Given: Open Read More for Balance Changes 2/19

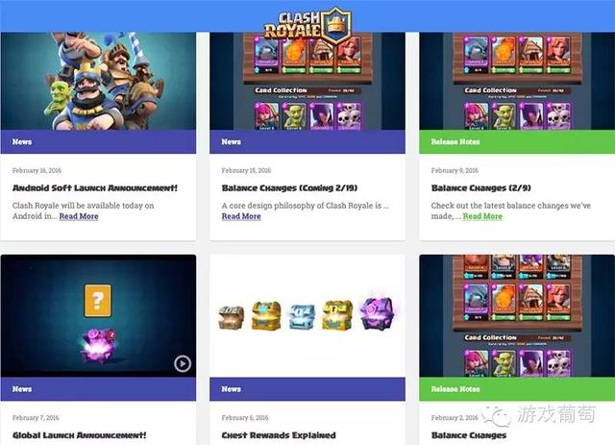Looking at the screenshot, I should click(x=241, y=216).
